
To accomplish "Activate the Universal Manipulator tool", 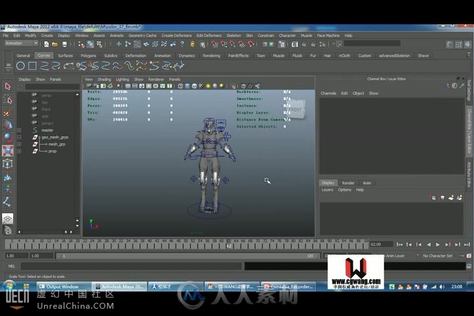I will click(8, 163).
